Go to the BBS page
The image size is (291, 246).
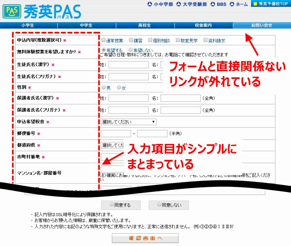(x=218, y=4)
